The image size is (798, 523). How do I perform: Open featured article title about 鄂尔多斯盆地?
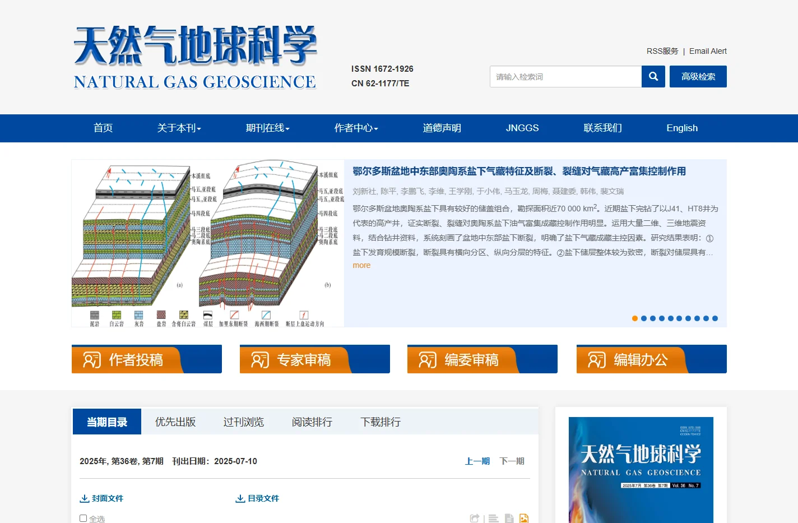[519, 172]
